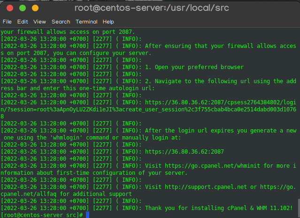Click the 'cpanel.net/allfaq for additional support' text

[x=66, y=194]
